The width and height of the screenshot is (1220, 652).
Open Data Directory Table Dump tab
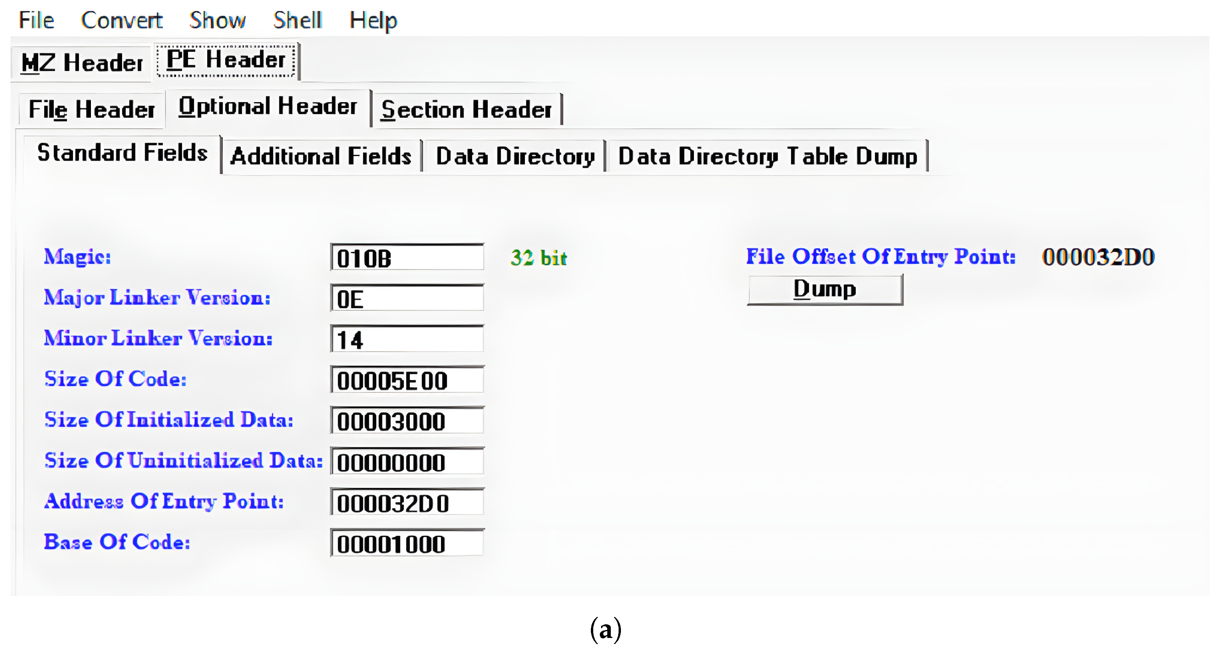(767, 156)
